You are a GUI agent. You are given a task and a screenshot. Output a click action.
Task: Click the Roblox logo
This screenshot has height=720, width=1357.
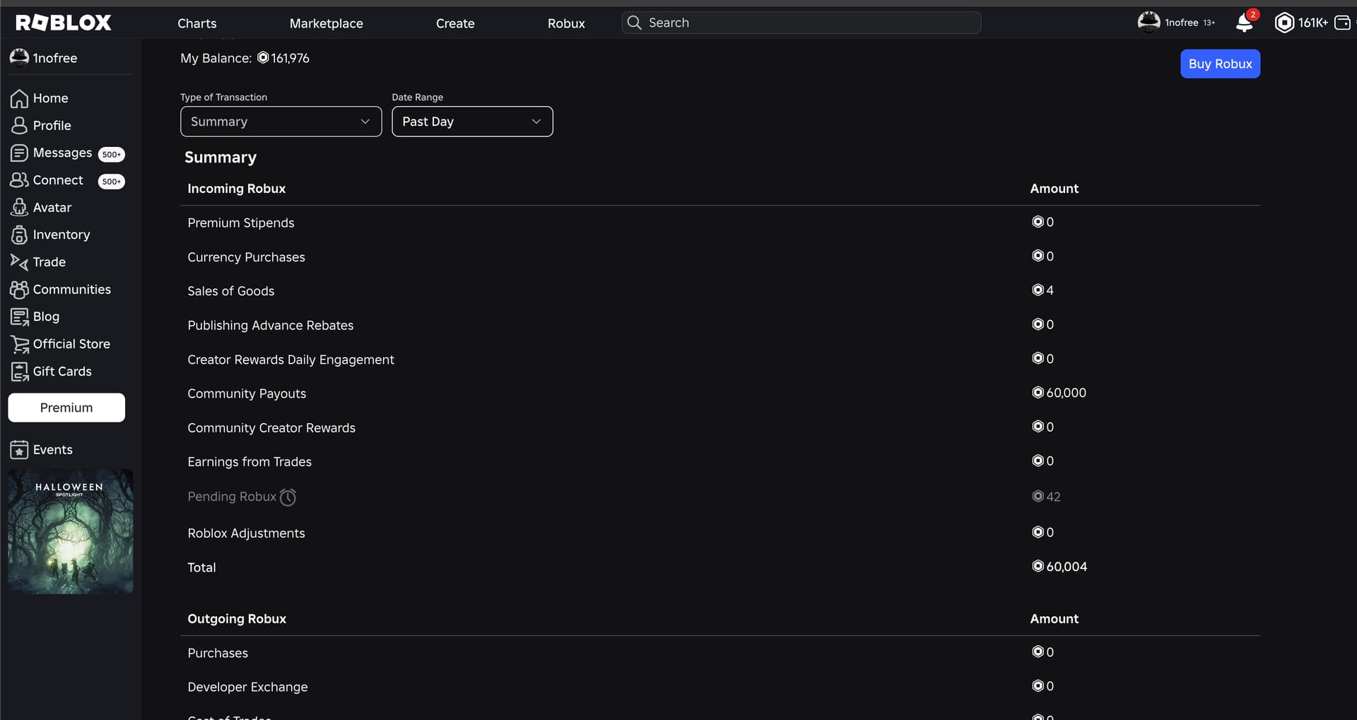pyautogui.click(x=64, y=23)
